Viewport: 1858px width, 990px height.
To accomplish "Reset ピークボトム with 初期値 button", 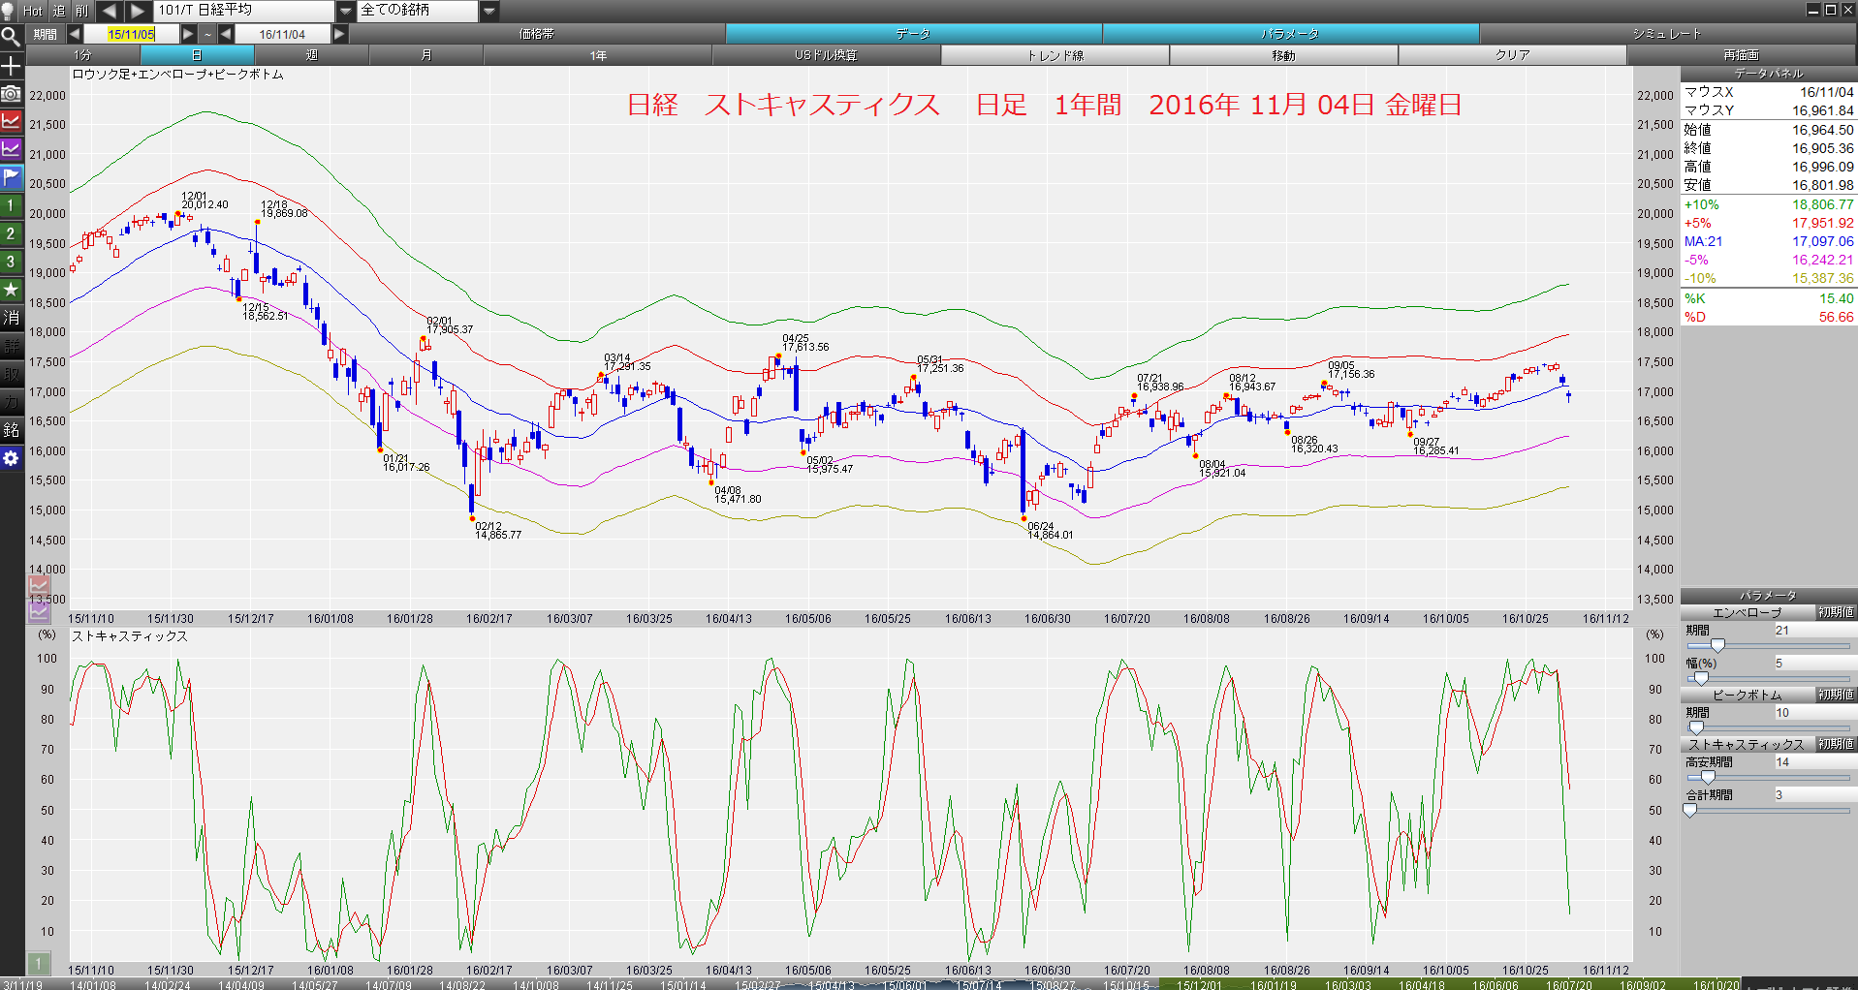I will coord(1836,695).
